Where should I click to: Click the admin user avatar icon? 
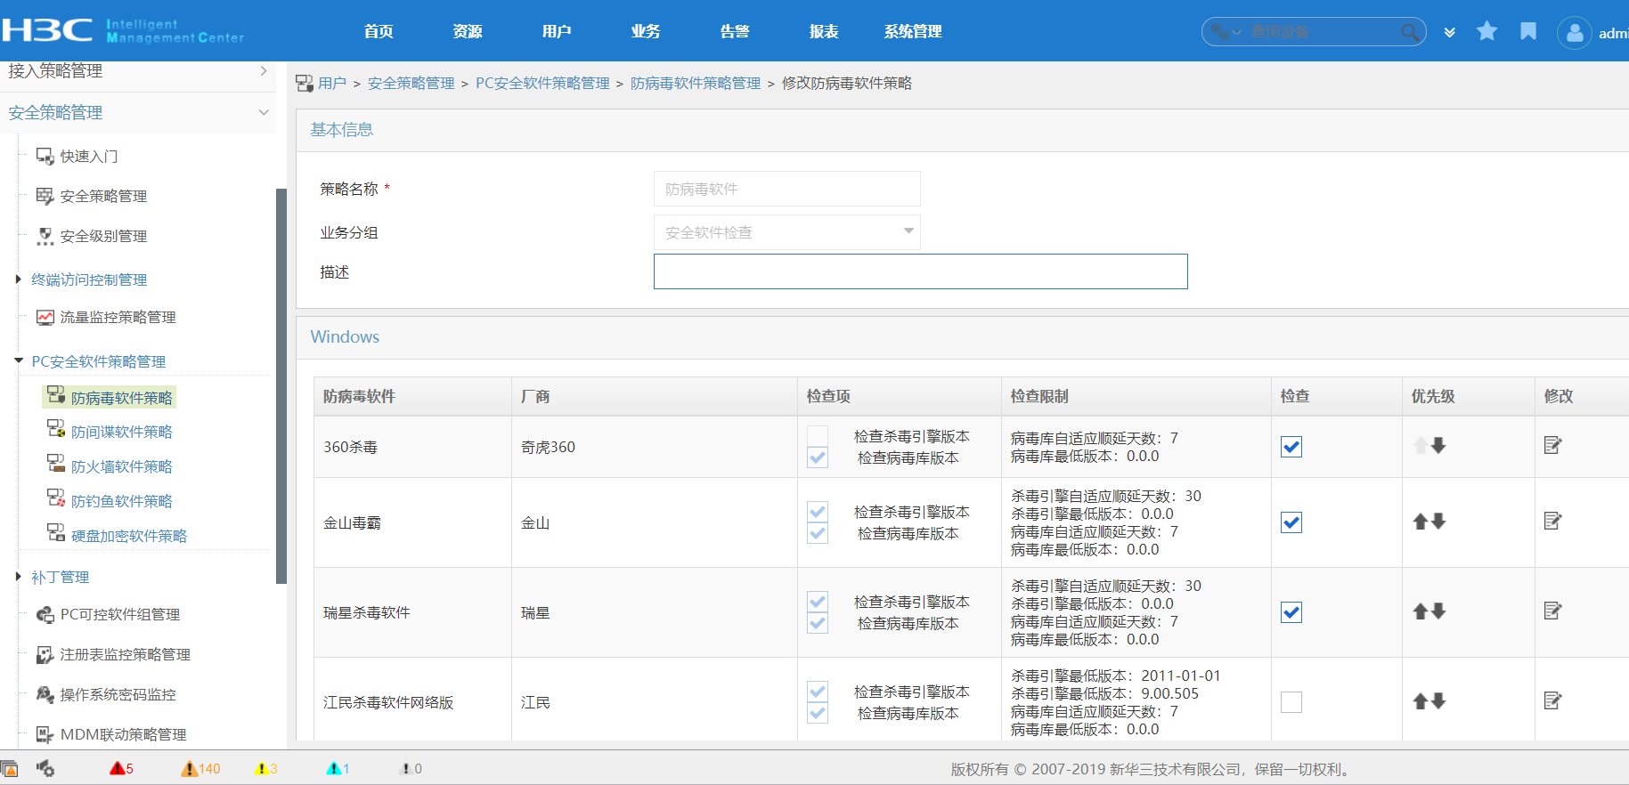[1574, 33]
